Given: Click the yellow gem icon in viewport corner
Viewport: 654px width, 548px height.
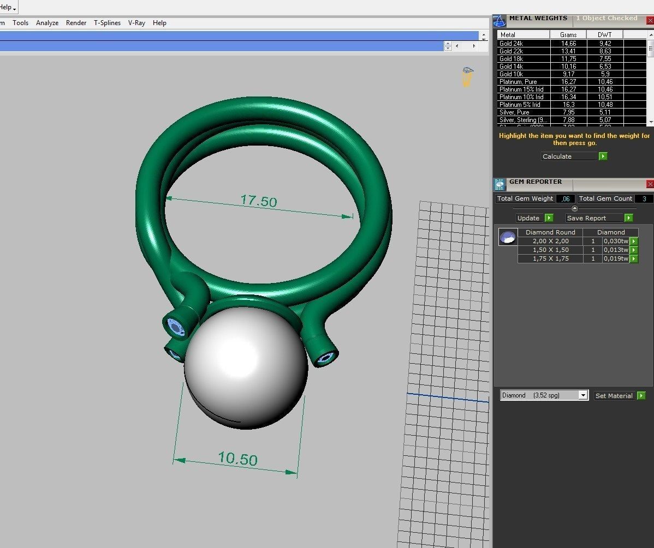Looking at the screenshot, I should [467, 77].
